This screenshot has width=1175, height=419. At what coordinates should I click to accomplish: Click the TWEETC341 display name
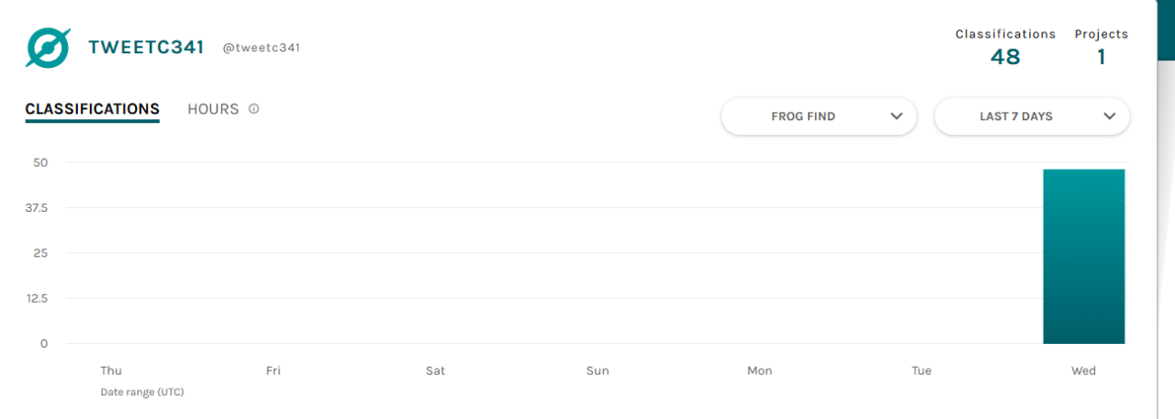tap(146, 48)
